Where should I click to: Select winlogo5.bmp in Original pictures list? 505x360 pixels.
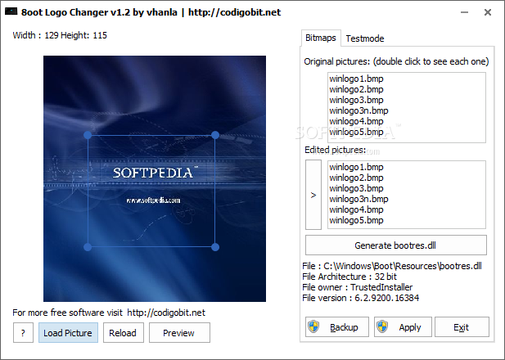356,132
